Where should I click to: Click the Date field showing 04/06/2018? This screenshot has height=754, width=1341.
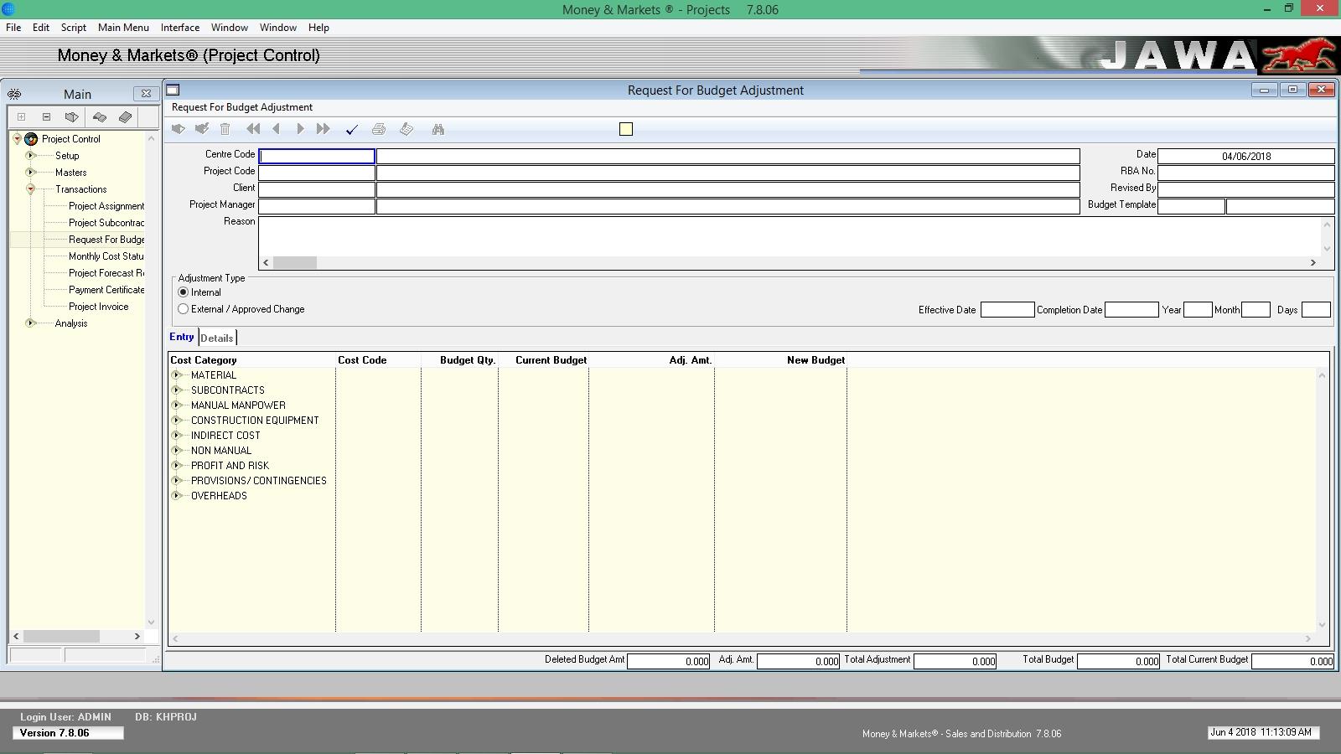point(1245,156)
